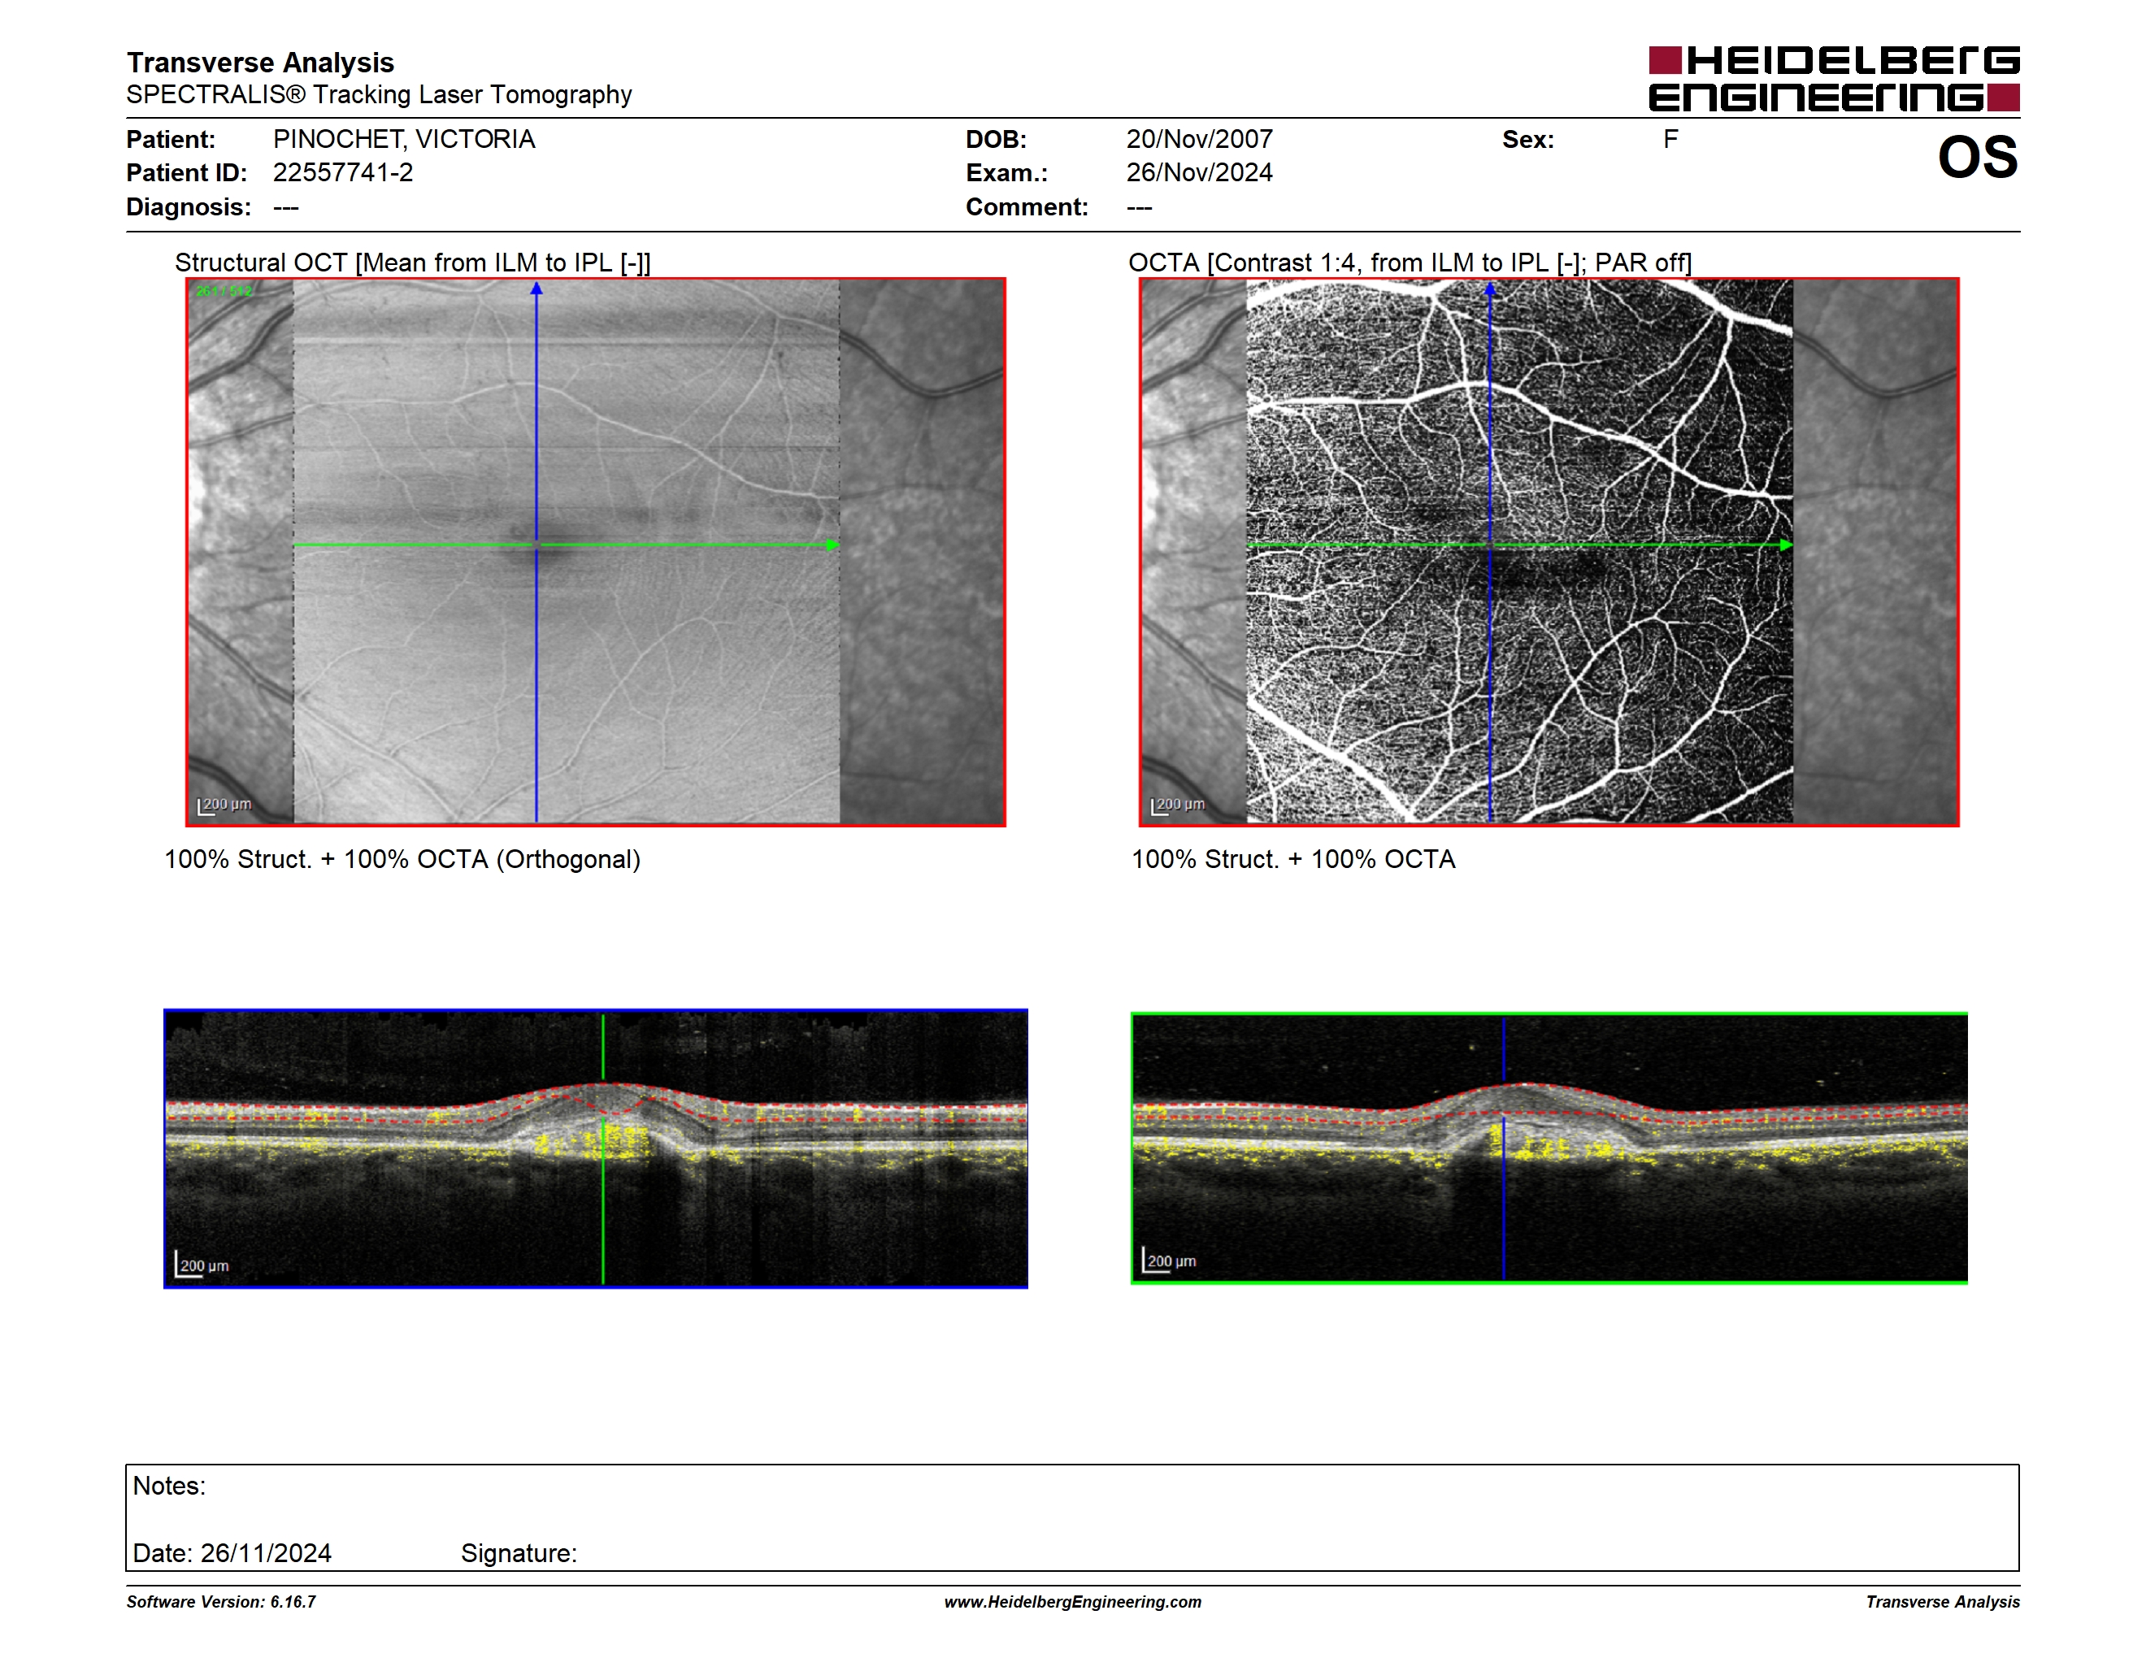
Task: Open the blue-framed orthogonal B-scan
Action: 596,1148
